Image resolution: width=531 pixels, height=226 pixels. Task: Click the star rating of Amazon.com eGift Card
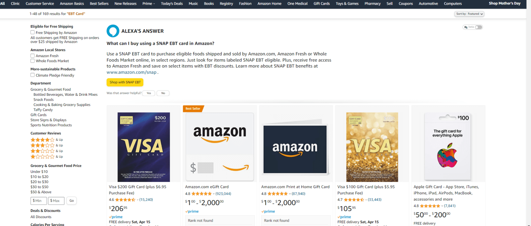point(201,194)
